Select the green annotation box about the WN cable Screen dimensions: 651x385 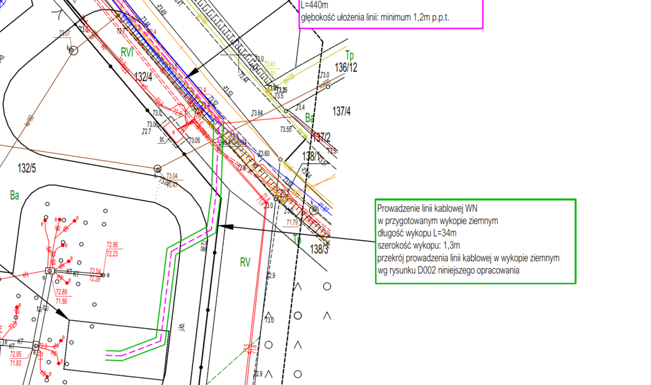coord(475,241)
